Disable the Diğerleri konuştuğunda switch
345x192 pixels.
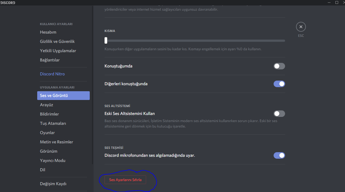click(279, 84)
